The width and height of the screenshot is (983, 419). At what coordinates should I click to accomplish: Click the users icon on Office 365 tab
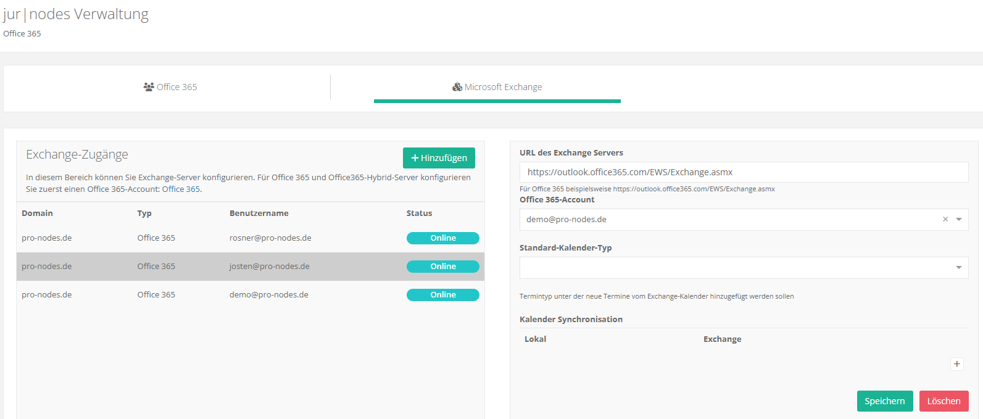149,87
